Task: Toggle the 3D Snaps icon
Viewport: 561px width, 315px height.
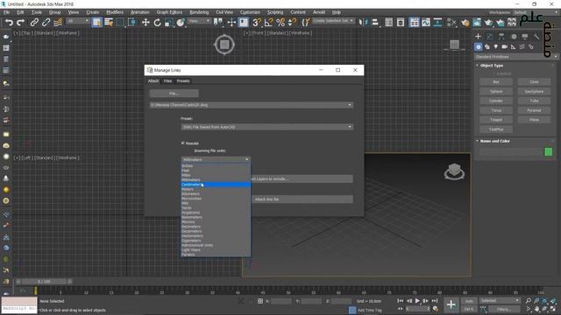Action: point(257,23)
